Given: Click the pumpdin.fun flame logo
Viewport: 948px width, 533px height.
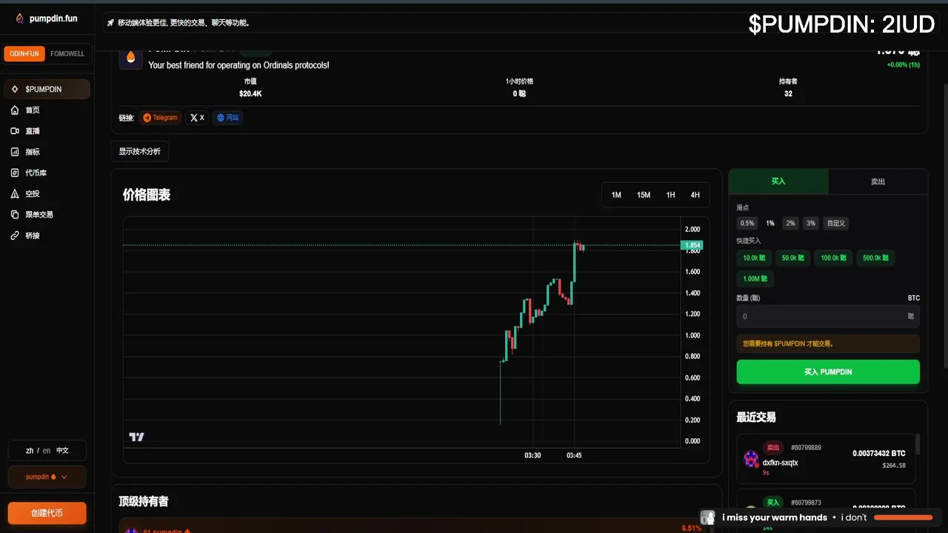Looking at the screenshot, I should pyautogui.click(x=20, y=19).
